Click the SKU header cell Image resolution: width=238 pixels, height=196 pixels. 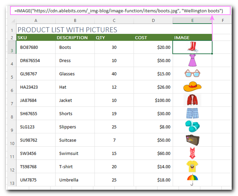click(36, 38)
